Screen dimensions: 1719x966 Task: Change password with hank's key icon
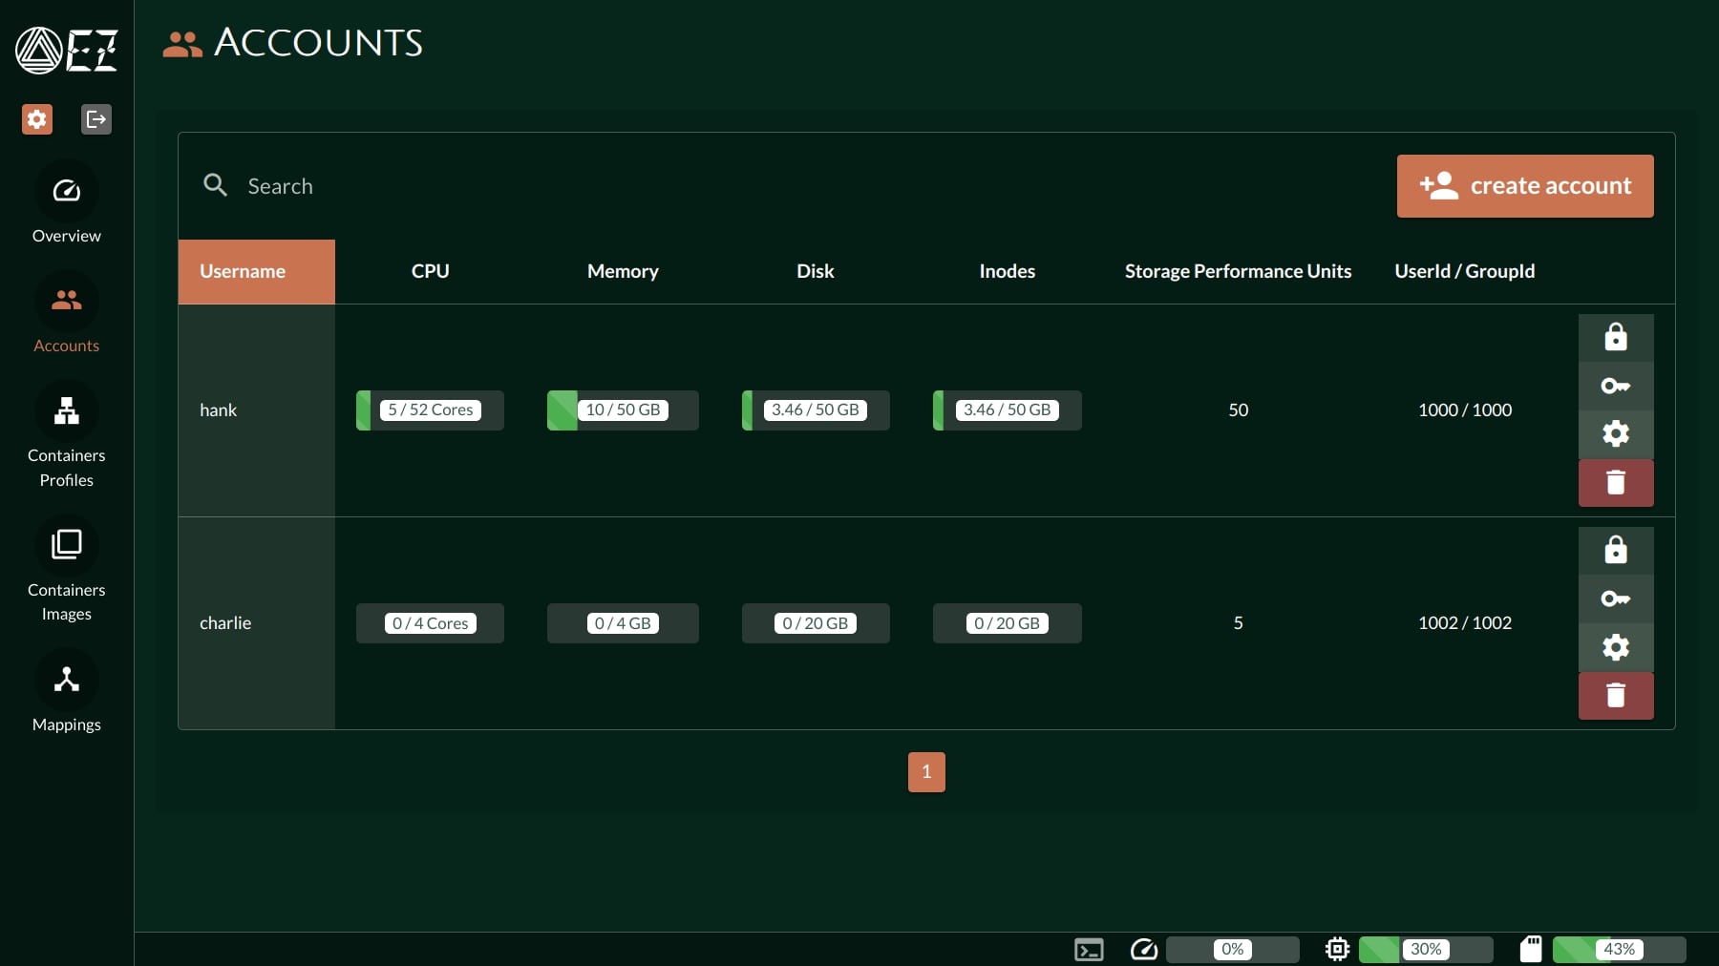[x=1615, y=386]
